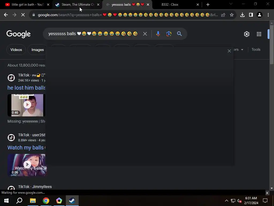
Task: Play the 0:46 TikTok video thumbnail
Action: (26, 105)
